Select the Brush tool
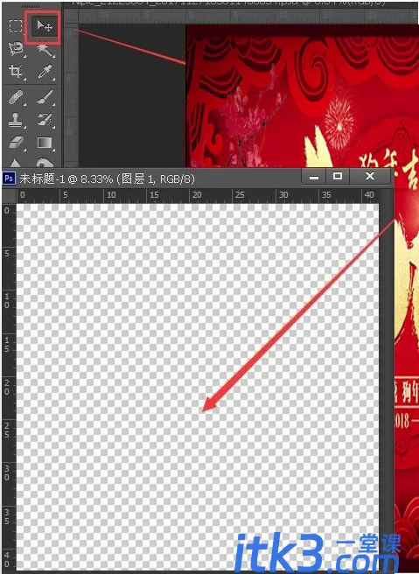The width and height of the screenshot is (419, 574). coord(45,97)
